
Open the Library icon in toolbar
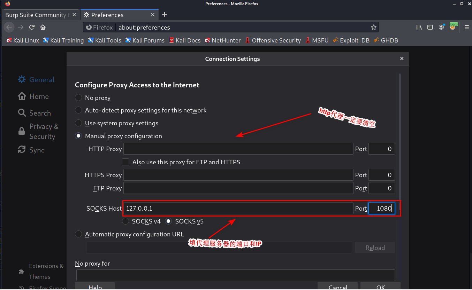coord(419,27)
